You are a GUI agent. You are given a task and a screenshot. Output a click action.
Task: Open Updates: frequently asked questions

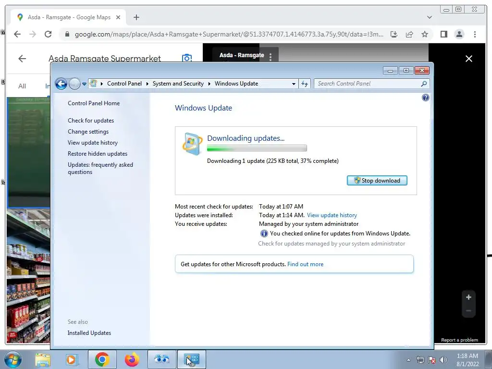tap(100, 168)
